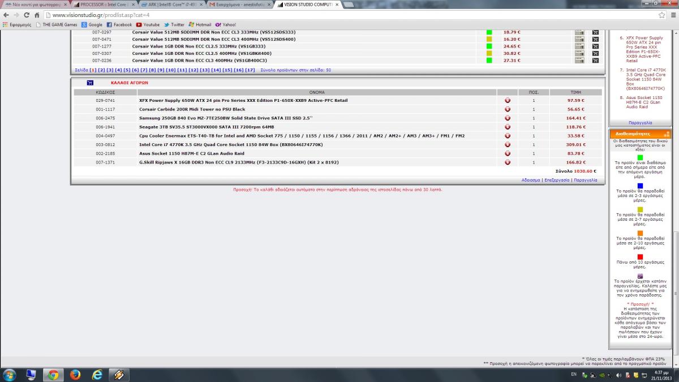Open sidebar link Intel Core i7 4770K
This screenshot has width=679, height=382.
point(646,79)
